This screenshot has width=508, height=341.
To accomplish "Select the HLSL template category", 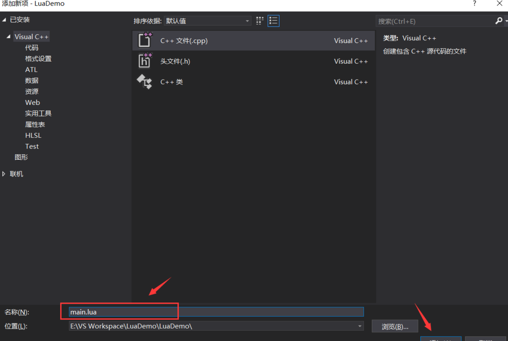I will (x=33, y=135).
